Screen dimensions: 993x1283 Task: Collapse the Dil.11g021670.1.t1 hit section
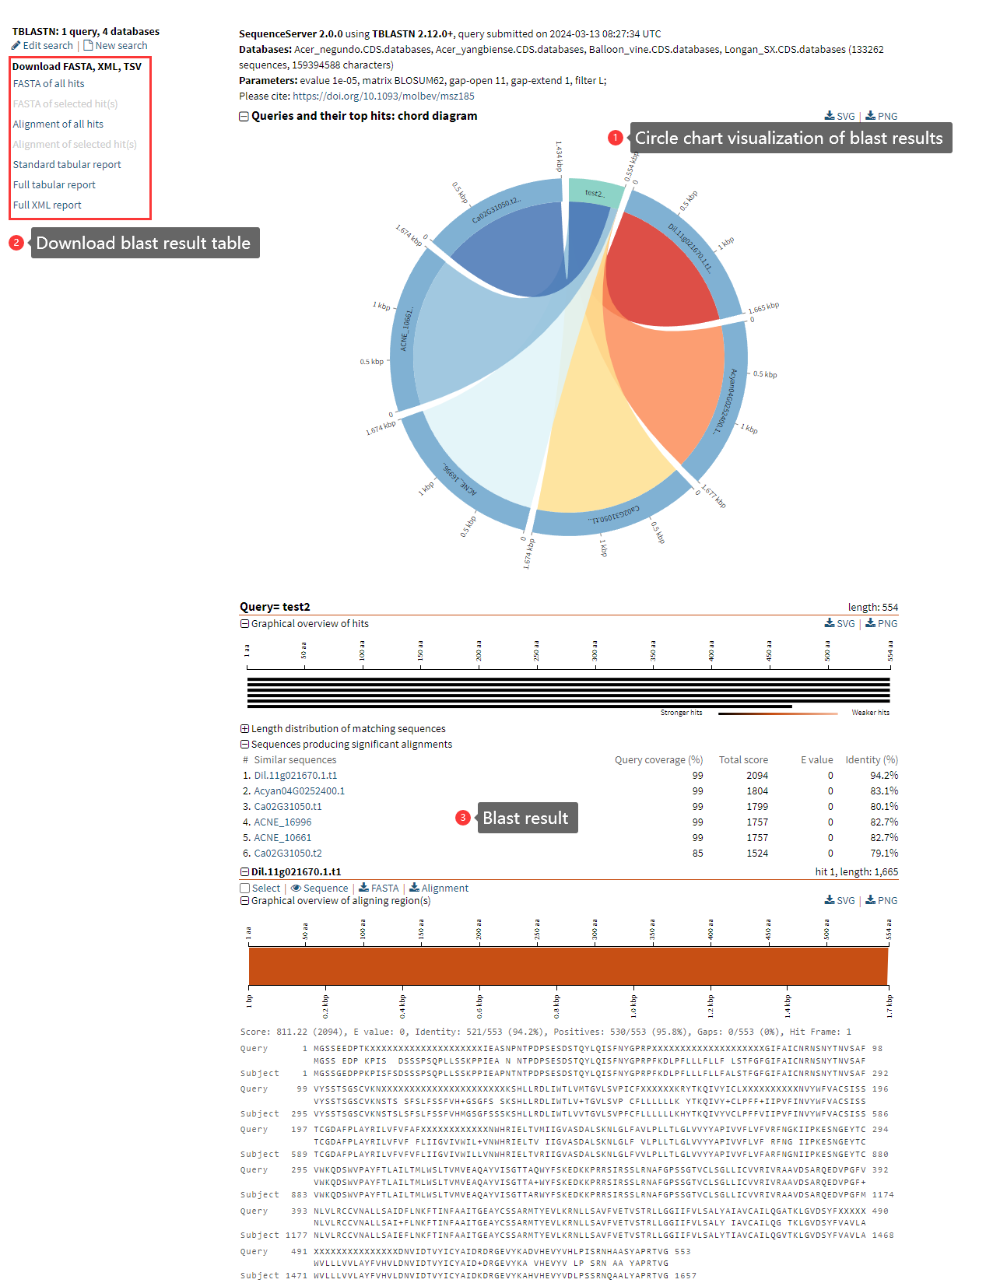click(244, 872)
